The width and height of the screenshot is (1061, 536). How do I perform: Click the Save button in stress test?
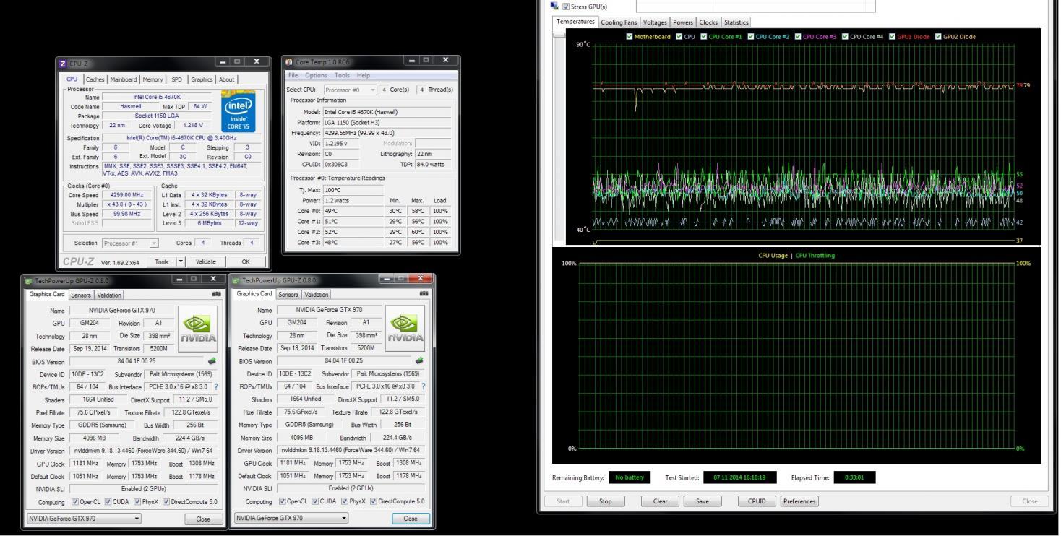pyautogui.click(x=704, y=501)
